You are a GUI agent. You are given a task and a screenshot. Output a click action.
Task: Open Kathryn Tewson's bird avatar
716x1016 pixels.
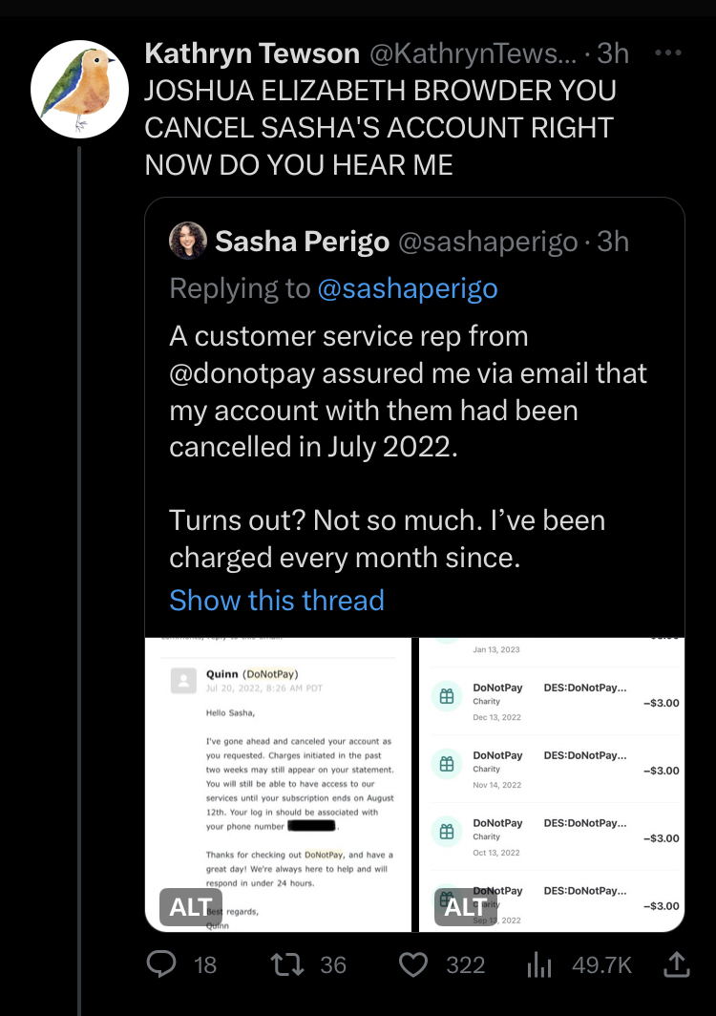(79, 88)
